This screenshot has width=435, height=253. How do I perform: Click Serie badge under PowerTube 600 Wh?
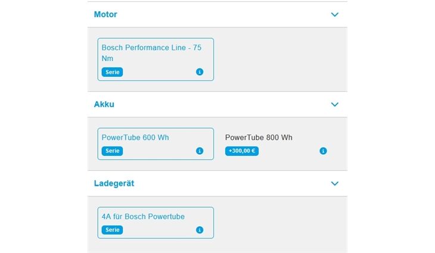112,151
